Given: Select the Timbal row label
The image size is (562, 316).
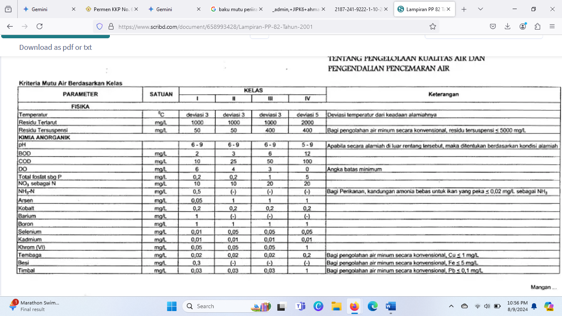Looking at the screenshot, I should point(26,271).
